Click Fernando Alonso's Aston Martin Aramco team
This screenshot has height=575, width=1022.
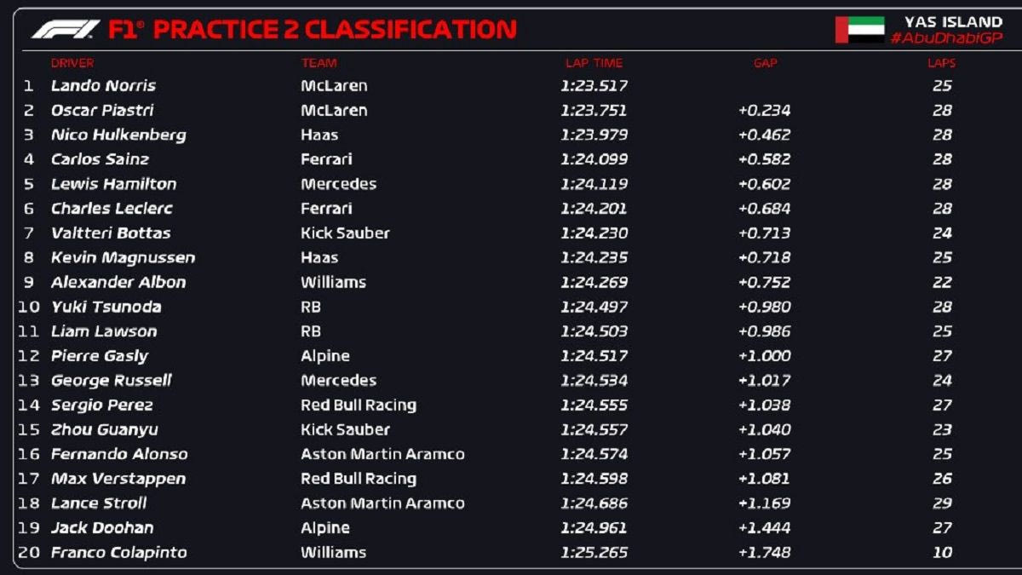click(382, 454)
